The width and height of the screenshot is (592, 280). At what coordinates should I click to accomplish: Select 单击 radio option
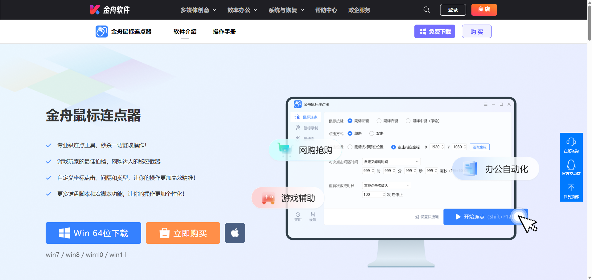(x=350, y=133)
